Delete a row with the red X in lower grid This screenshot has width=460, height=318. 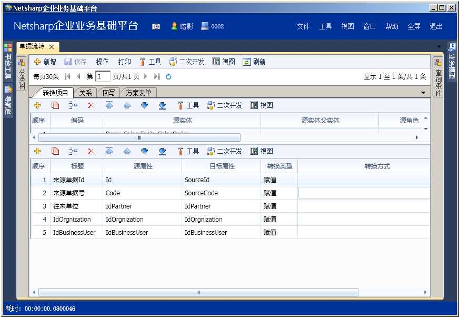91,151
